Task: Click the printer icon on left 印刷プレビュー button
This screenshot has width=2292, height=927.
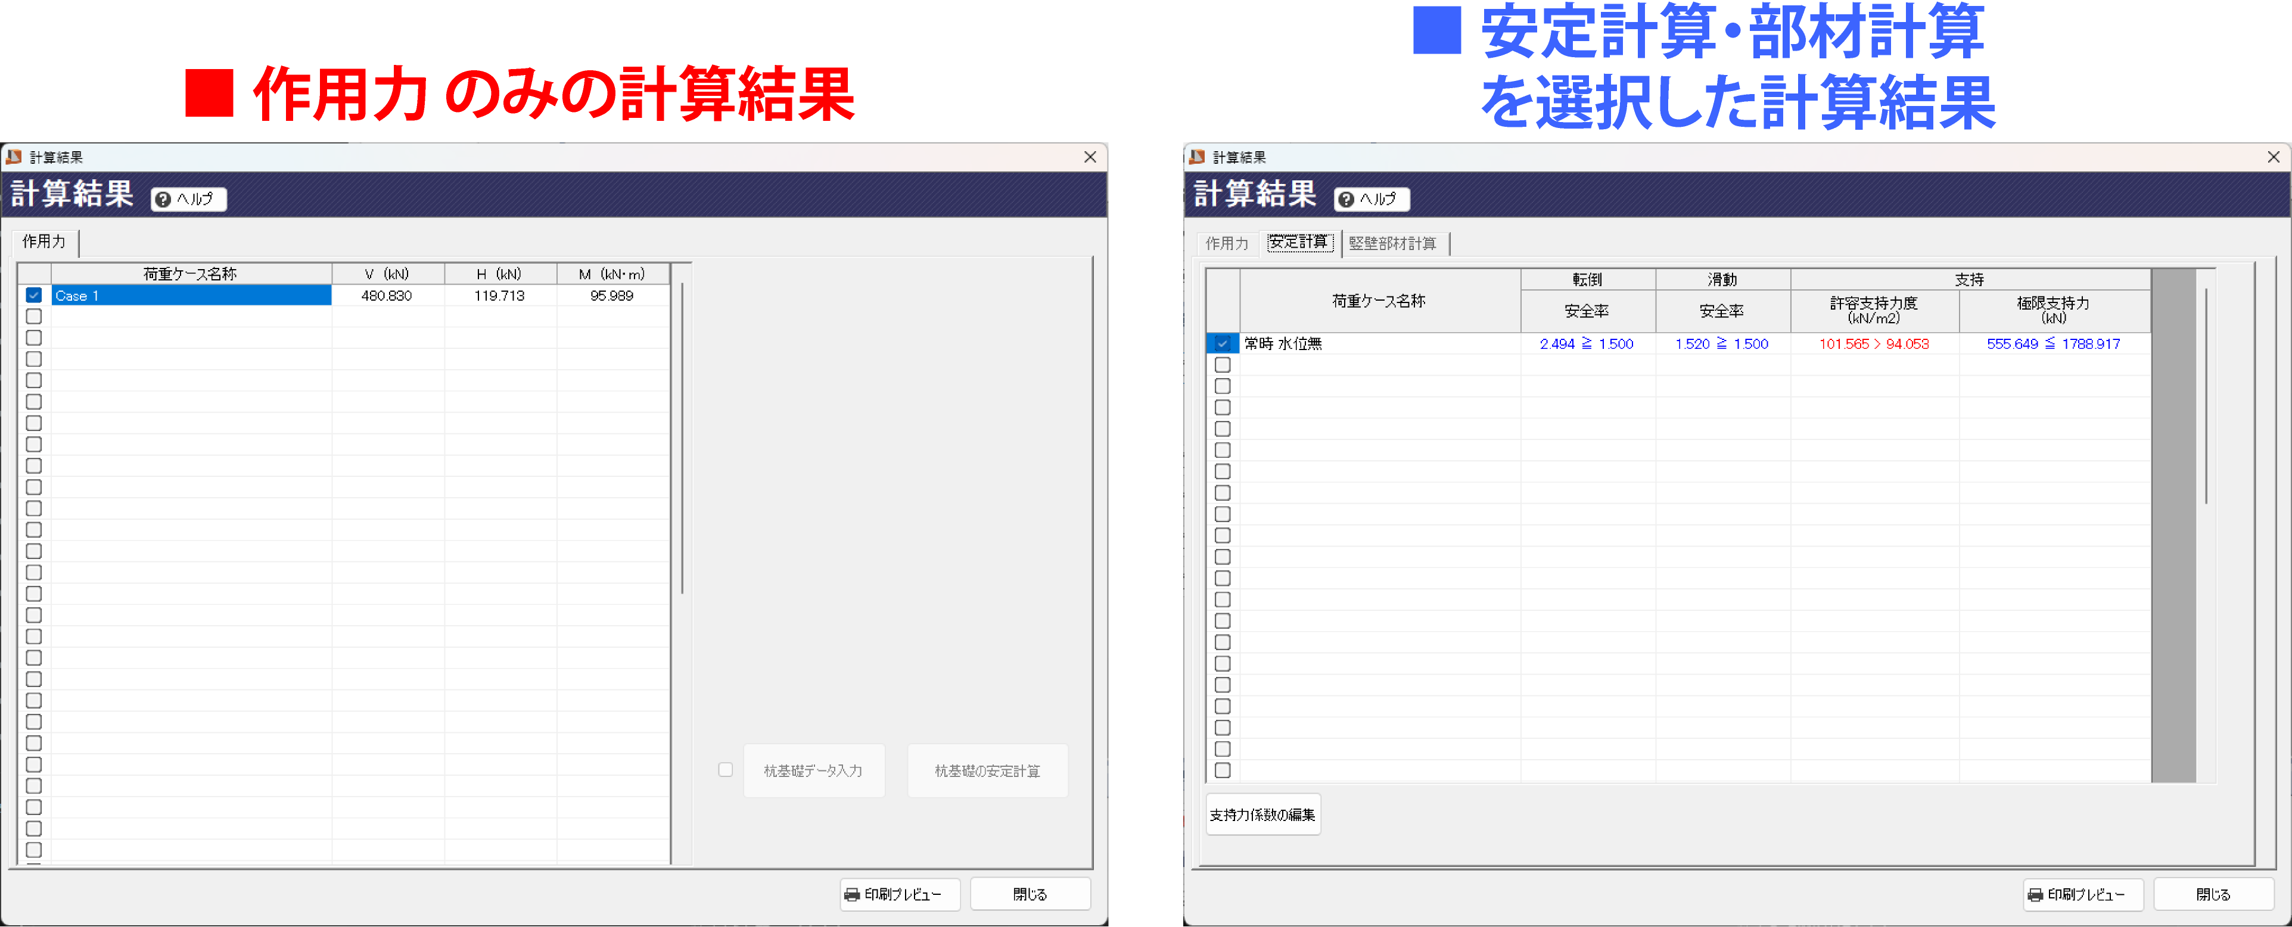Action: coord(851,894)
